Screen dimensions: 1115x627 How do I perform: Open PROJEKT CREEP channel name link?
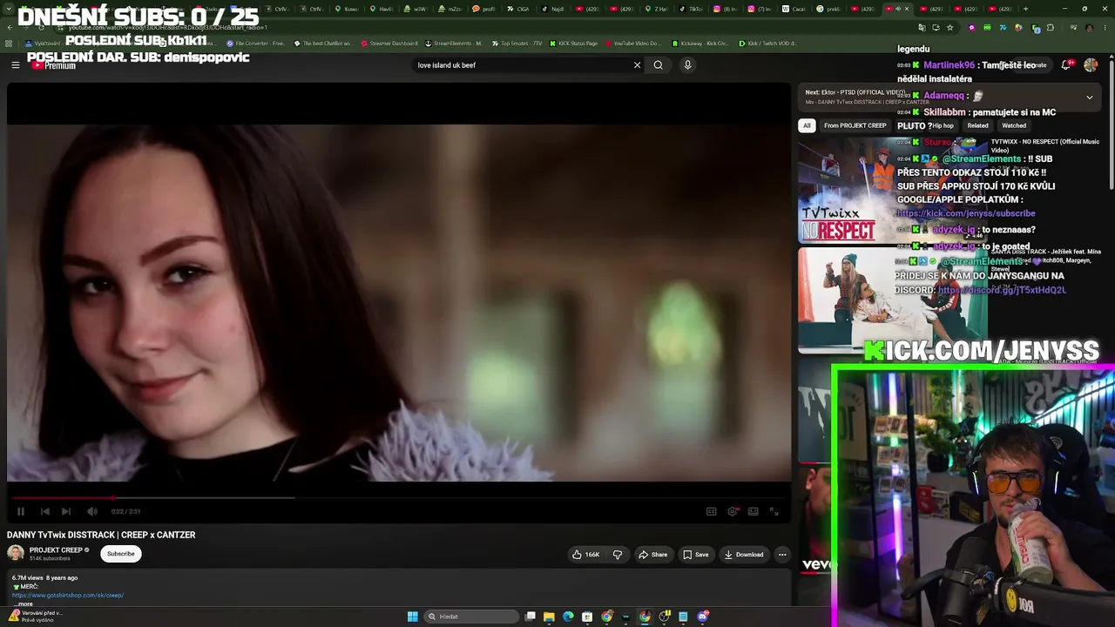[56, 550]
